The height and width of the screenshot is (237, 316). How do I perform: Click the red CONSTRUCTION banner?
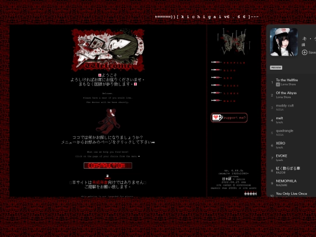coord(108,166)
